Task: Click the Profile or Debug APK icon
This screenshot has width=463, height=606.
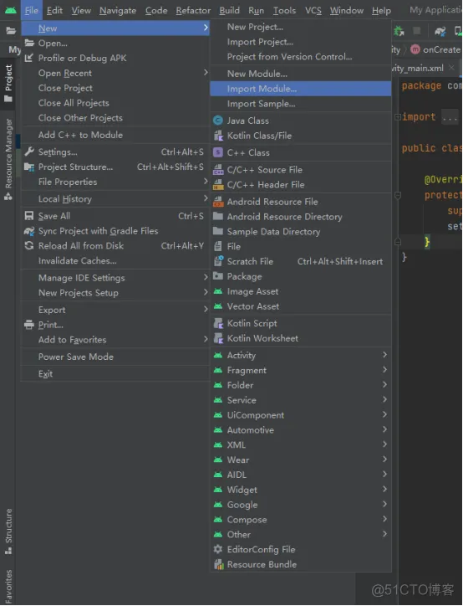Action: pyautogui.click(x=29, y=58)
